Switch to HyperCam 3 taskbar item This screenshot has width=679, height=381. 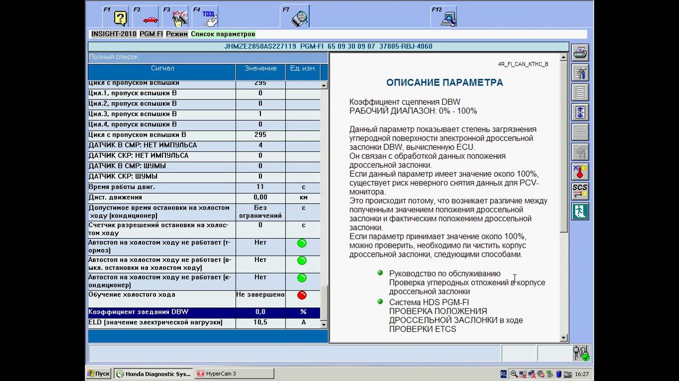coord(234,374)
